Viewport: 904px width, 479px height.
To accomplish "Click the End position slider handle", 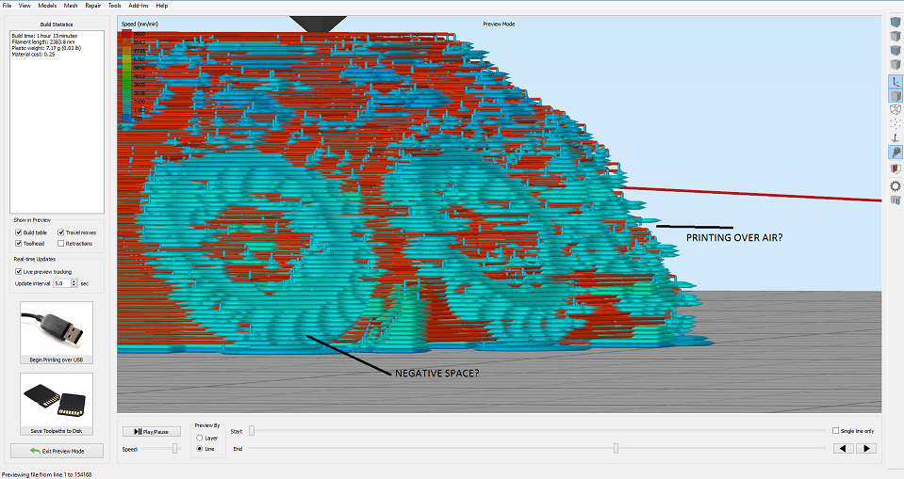I will tap(616, 448).
